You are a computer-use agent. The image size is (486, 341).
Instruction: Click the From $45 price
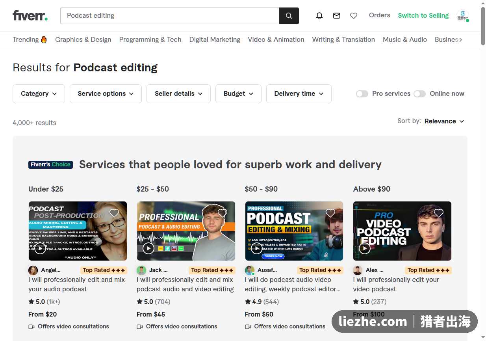151,315
